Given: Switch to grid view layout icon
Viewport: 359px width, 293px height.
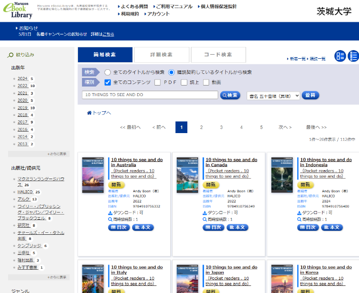Looking at the screenshot, I should (x=340, y=56).
